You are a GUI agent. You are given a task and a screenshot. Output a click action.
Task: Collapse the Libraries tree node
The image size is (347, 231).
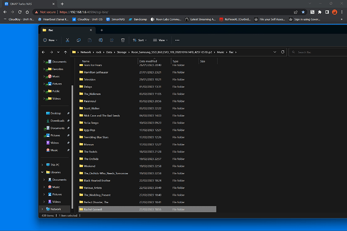point(42,172)
